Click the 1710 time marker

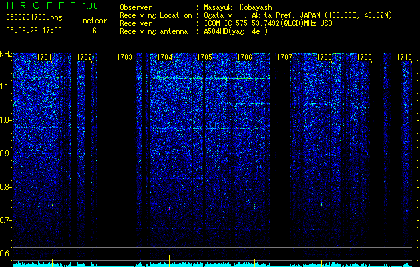(x=404, y=57)
